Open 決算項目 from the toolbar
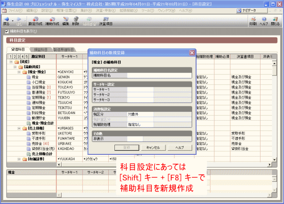This screenshot has height=204, width=284. pos(105,20)
